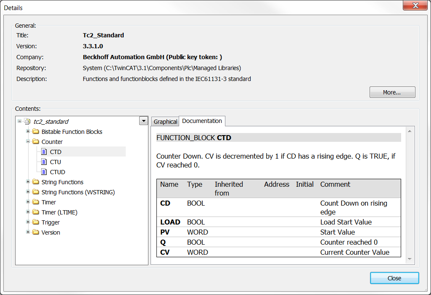Close the Details window with X

click(x=415, y=5)
